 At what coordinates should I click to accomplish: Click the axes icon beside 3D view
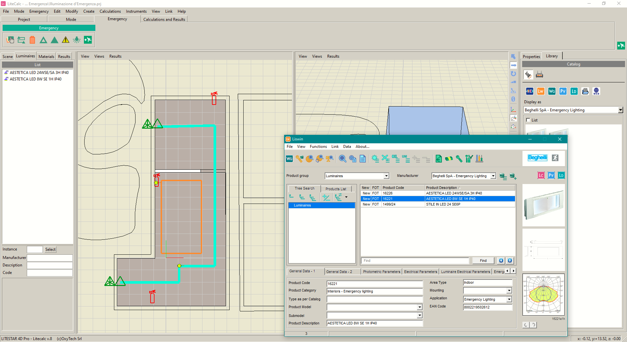click(x=513, y=109)
